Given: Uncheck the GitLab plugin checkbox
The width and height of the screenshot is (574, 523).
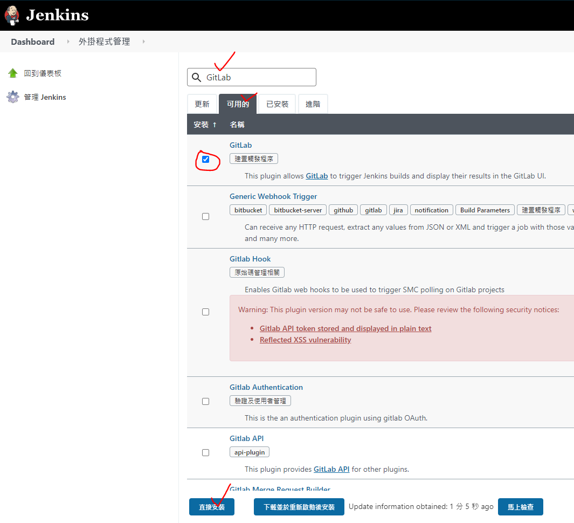Looking at the screenshot, I should (x=206, y=159).
